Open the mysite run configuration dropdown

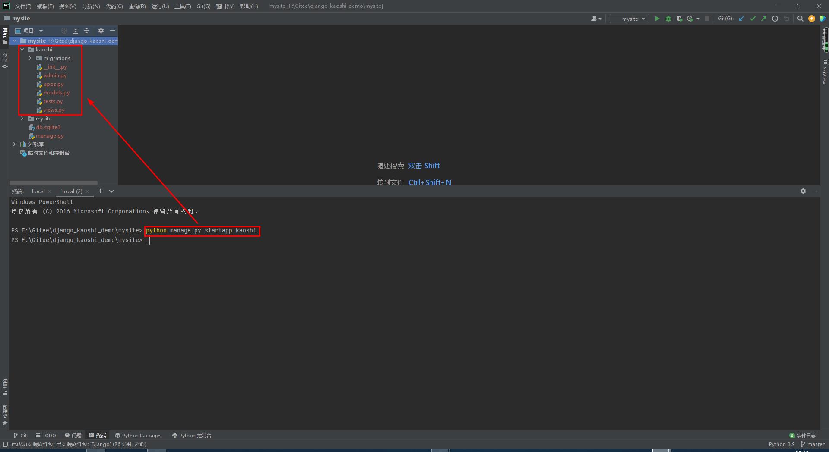click(x=630, y=19)
